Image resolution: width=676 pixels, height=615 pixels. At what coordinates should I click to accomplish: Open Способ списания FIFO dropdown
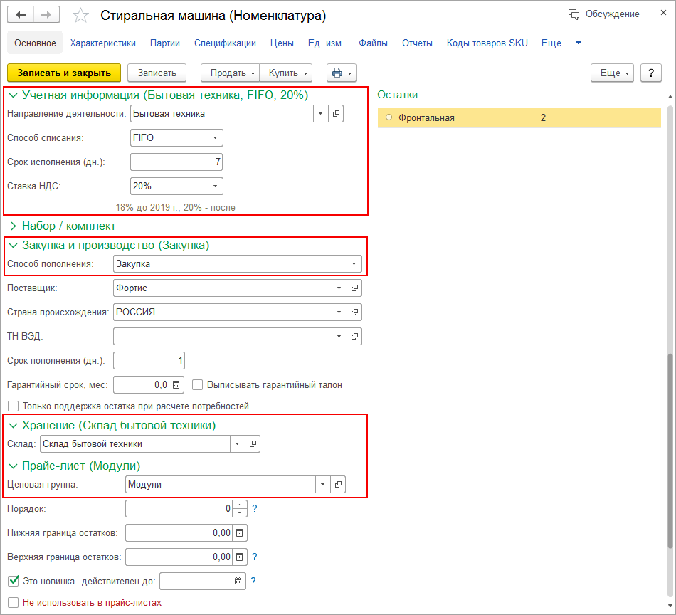tap(215, 138)
